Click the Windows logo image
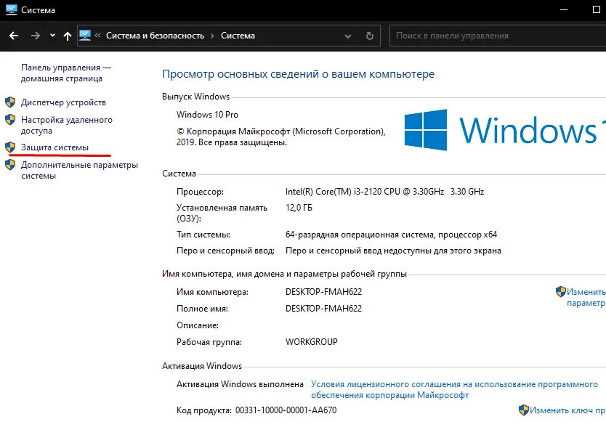This screenshot has height=443, width=606. [x=426, y=130]
